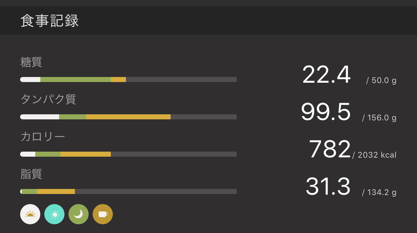The image size is (417, 233).
Task: Select the 99.5 protein value
Action: pyautogui.click(x=326, y=112)
